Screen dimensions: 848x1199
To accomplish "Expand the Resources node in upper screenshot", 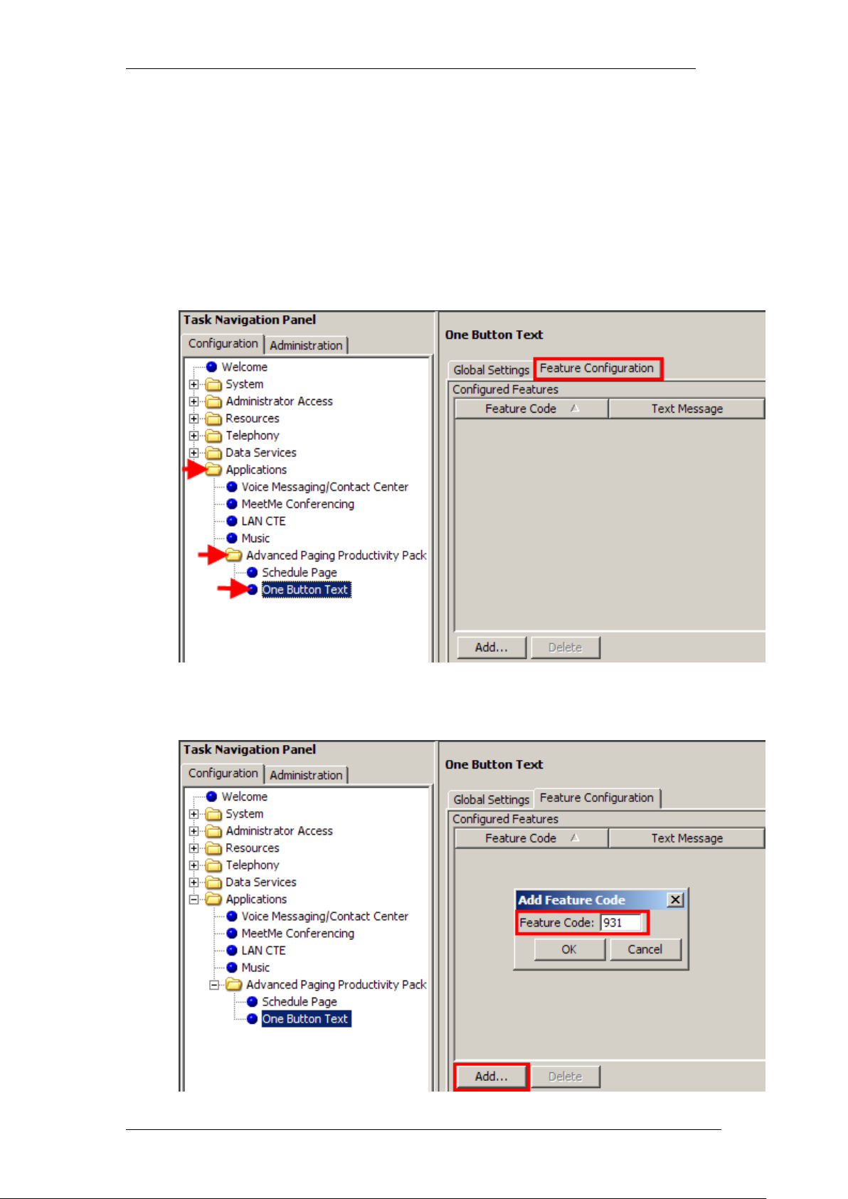I will pos(194,418).
